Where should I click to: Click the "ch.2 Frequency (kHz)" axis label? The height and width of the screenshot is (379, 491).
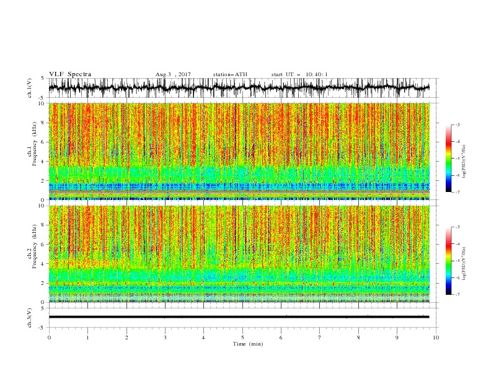33,246
